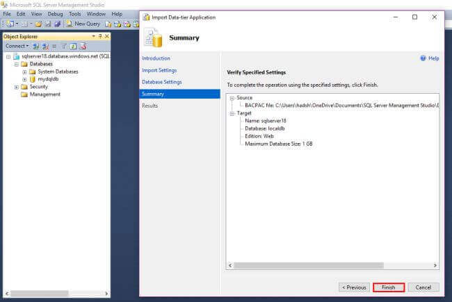The height and width of the screenshot is (302, 452).
Task: Go to the Introduction wizard step
Action: click(x=156, y=58)
